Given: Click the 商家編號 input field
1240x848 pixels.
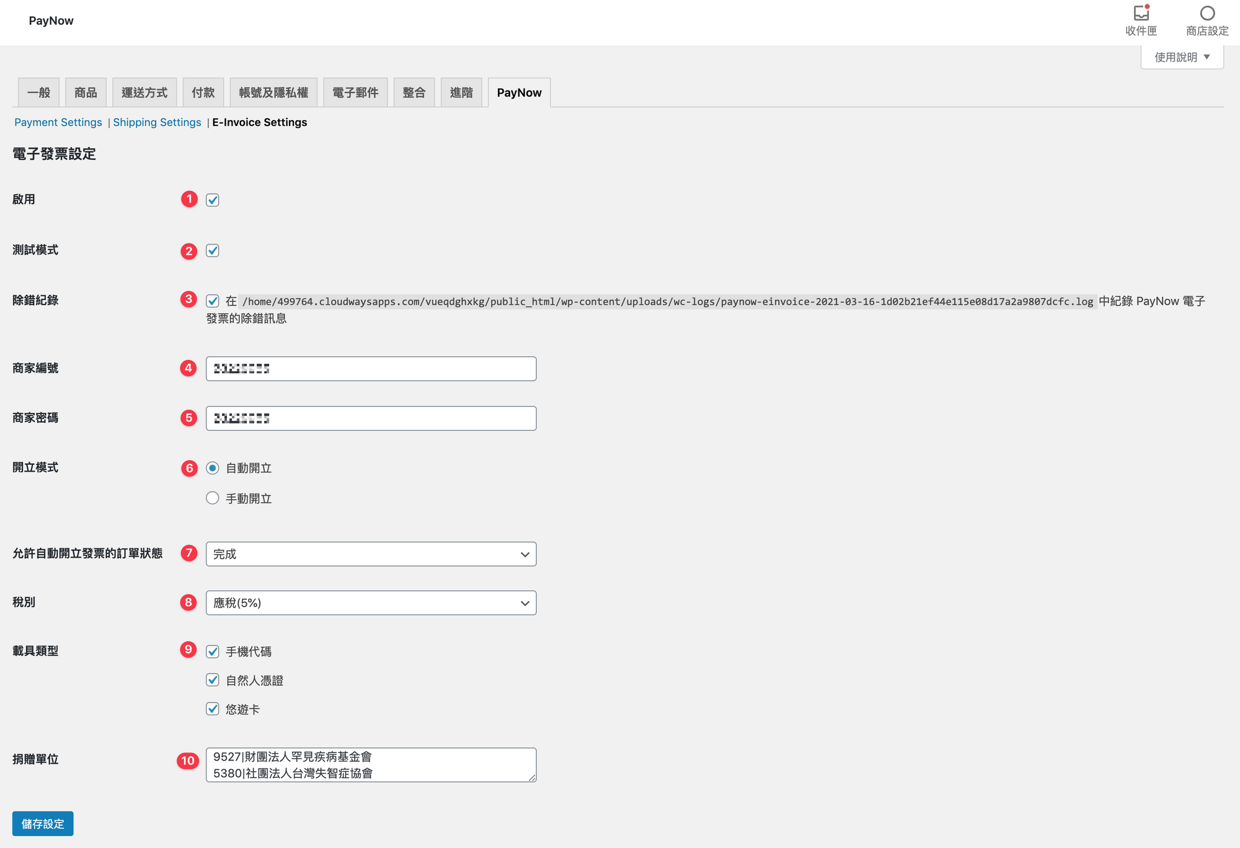Looking at the screenshot, I should click(371, 369).
